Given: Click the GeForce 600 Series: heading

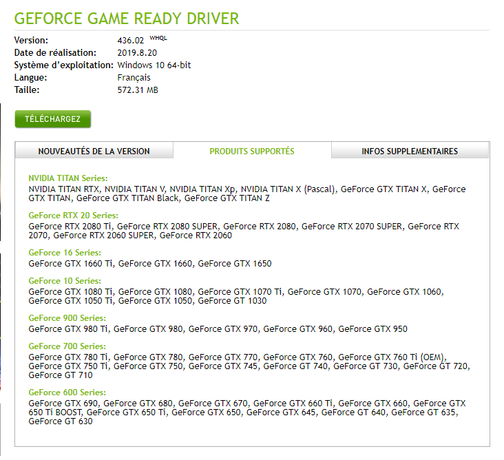Looking at the screenshot, I should tap(67, 393).
